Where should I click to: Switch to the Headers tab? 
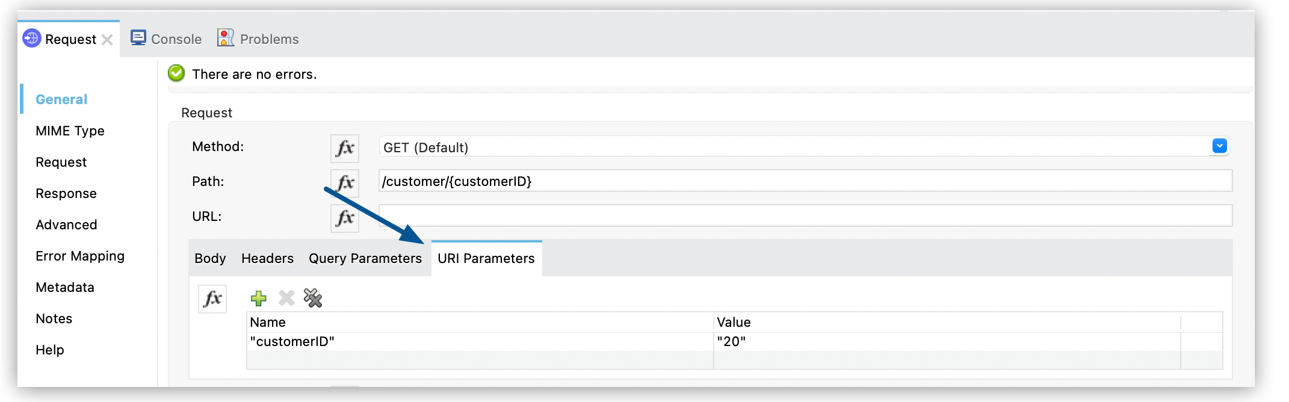pyautogui.click(x=267, y=258)
